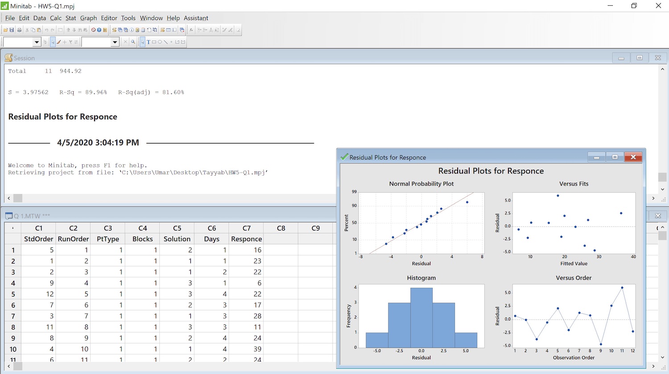669x374 pixels.
Task: Open the Stat menu
Action: (x=70, y=18)
